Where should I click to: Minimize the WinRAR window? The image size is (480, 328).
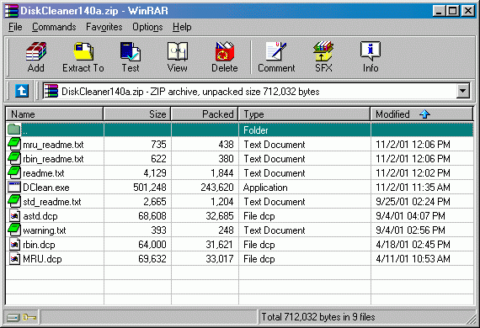coord(439,11)
